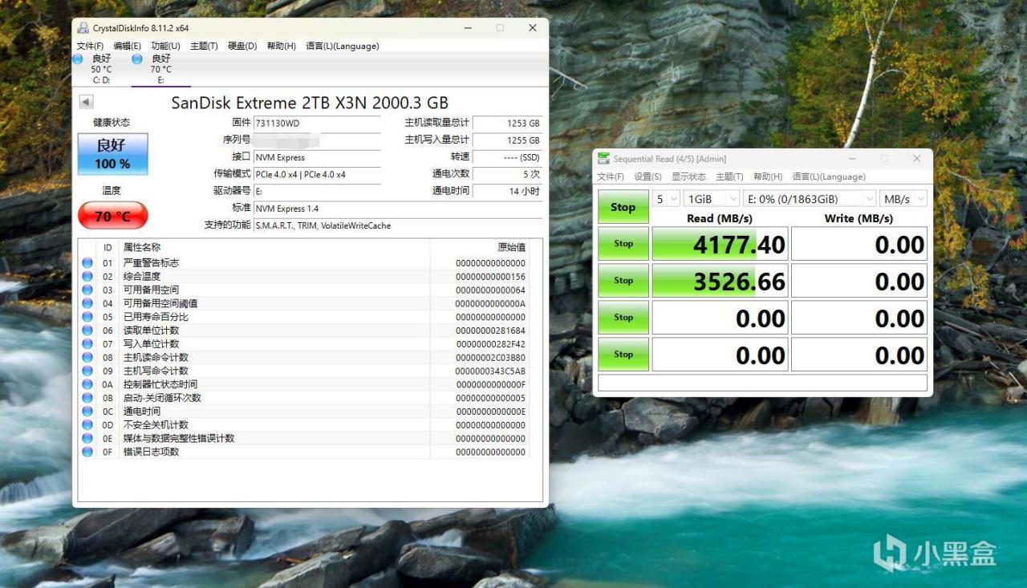This screenshot has width=1027, height=588.
Task: Open 设置(S) menu in Sequential Read window
Action: click(x=648, y=176)
